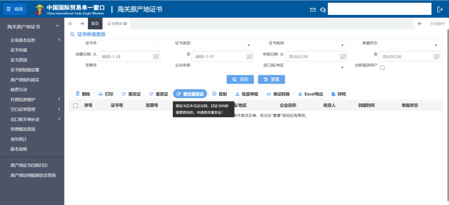Click the 复制 copy button
Screen dimensions: 449x205
220,94
